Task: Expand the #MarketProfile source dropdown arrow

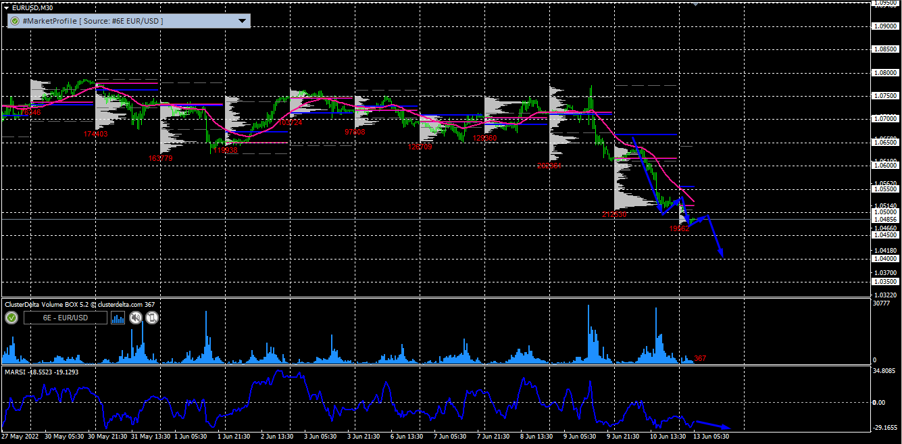Action: (x=242, y=21)
